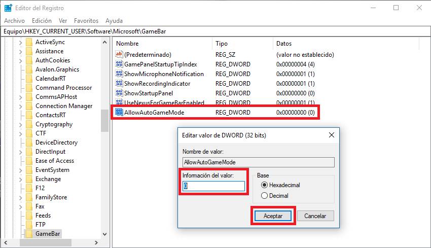Click the GameBar folder icon
The width and height of the screenshot is (431, 248).
click(29, 234)
